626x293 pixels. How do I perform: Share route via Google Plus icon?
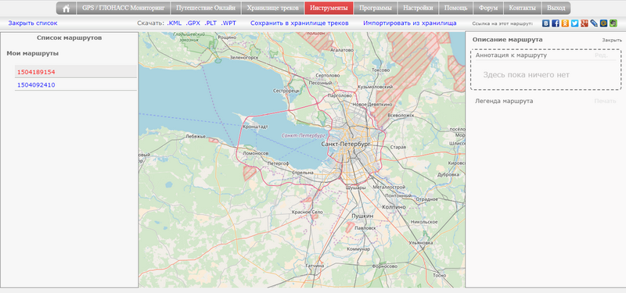pyautogui.click(x=585, y=23)
